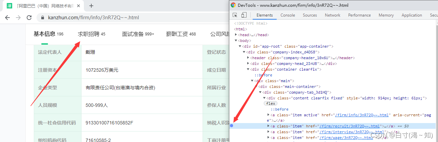Expand the head node in DOM tree
438x142 pixels.
tap(236, 35)
